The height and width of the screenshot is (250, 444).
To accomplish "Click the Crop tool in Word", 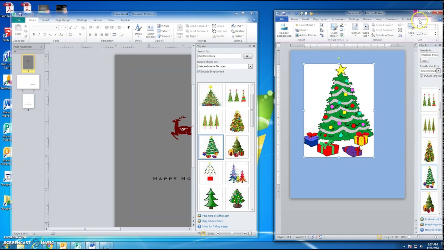I will click(x=411, y=30).
